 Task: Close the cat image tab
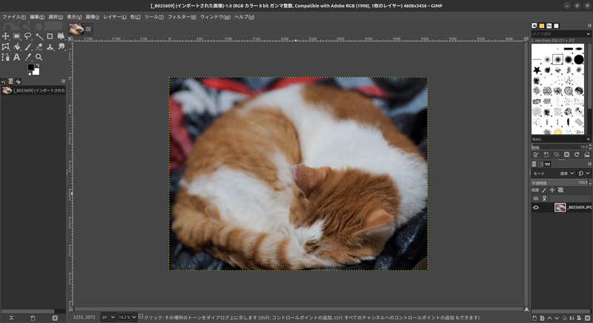[x=88, y=29]
